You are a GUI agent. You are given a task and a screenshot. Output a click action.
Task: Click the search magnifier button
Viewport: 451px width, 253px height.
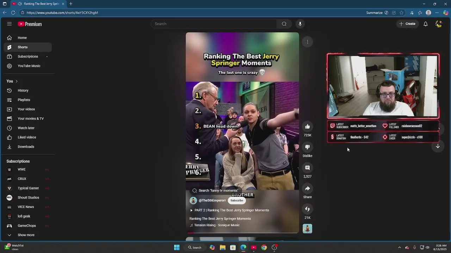tap(284, 24)
